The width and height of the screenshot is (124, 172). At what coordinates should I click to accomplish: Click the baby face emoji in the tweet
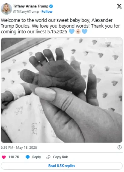78,32
